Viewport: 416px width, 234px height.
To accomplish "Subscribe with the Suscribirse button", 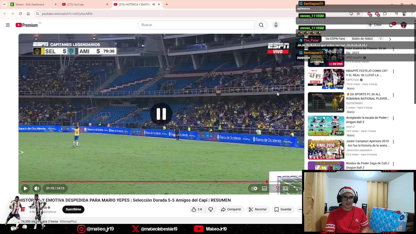I will point(73,209).
